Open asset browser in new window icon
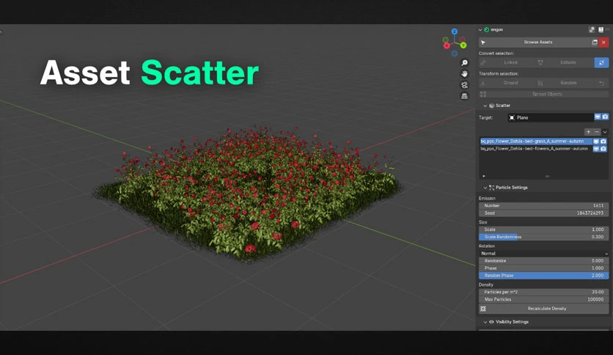 pos(595,43)
